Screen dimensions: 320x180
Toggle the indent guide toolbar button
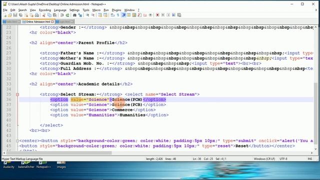tap(123, 15)
